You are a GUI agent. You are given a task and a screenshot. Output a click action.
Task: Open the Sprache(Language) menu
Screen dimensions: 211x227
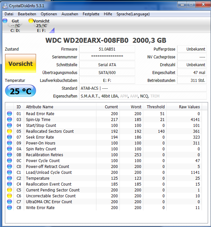click(x=133, y=14)
